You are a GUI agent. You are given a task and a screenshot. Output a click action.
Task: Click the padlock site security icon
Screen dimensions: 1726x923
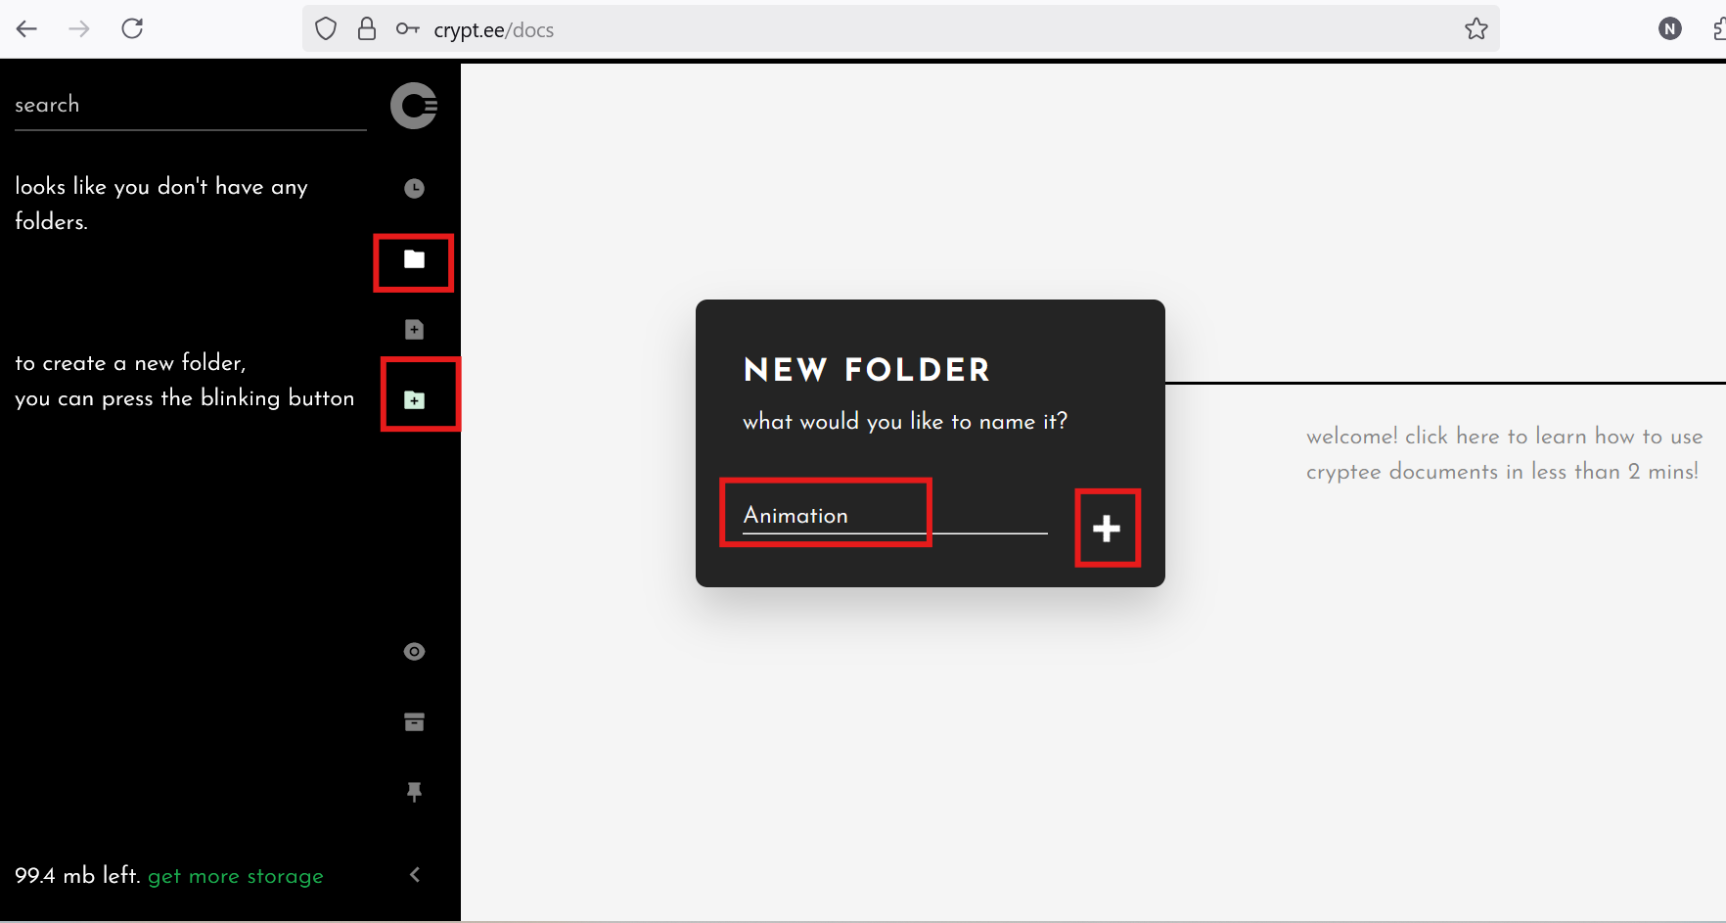(x=367, y=29)
